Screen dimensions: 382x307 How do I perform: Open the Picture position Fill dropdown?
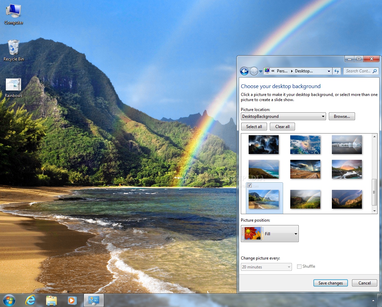[x=270, y=234]
